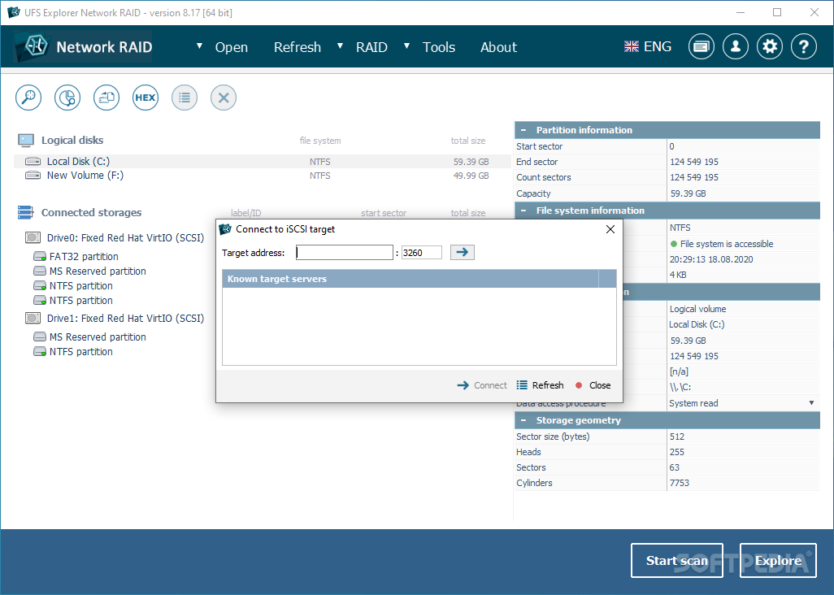Open the settings gear icon
The image size is (834, 595).
tap(770, 47)
